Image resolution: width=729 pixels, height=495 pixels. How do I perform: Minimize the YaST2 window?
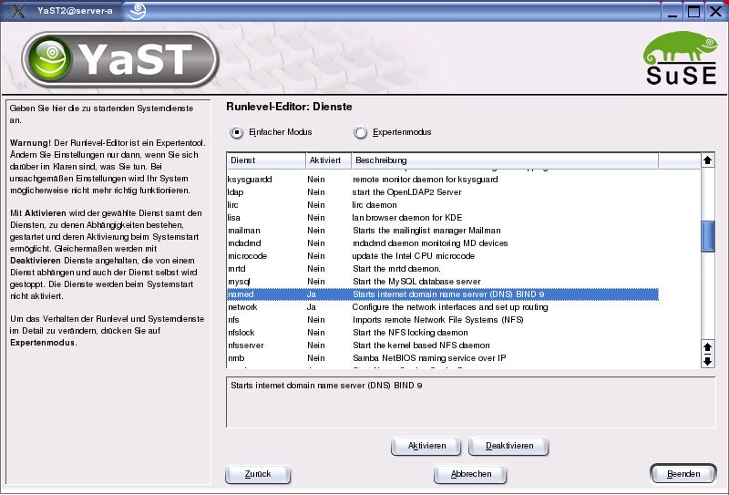click(x=673, y=11)
